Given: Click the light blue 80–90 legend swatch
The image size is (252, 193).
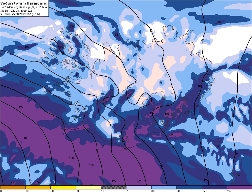Looking at the screenshot, I should 164,187.
